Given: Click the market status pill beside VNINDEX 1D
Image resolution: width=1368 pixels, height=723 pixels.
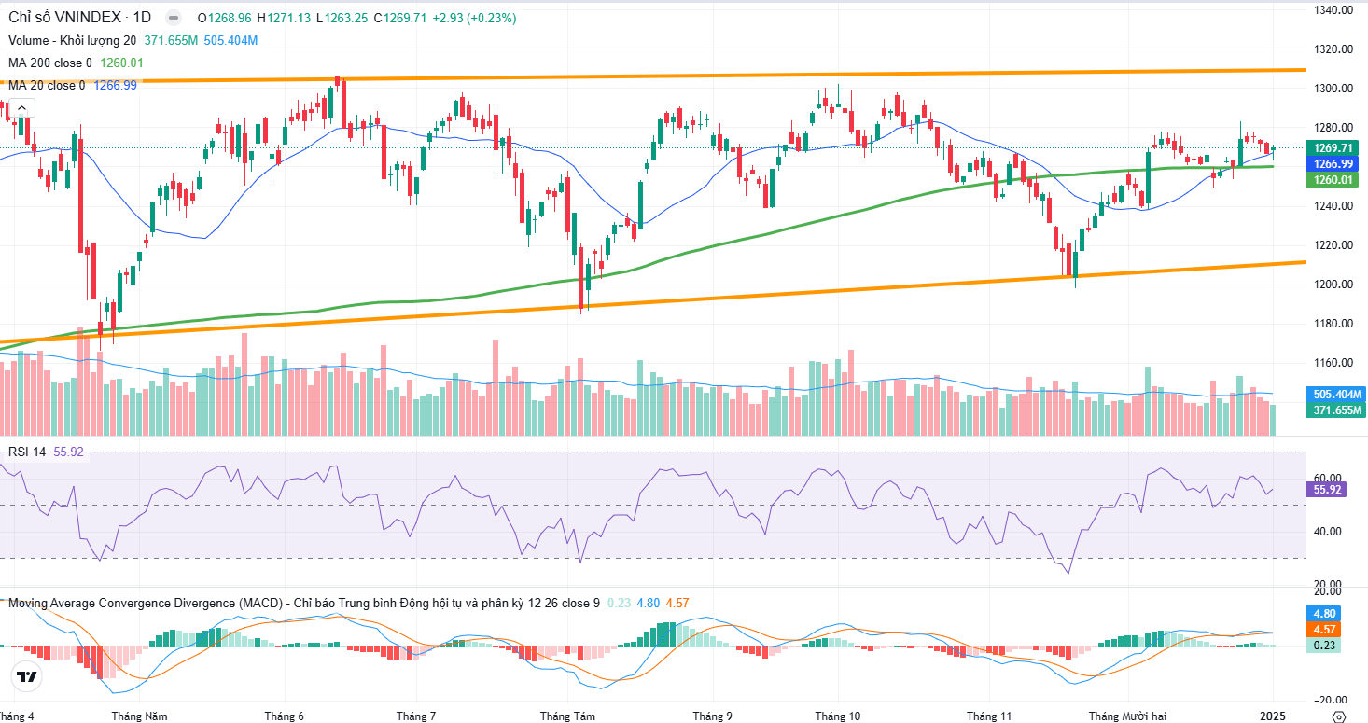Looking at the screenshot, I should [173, 18].
